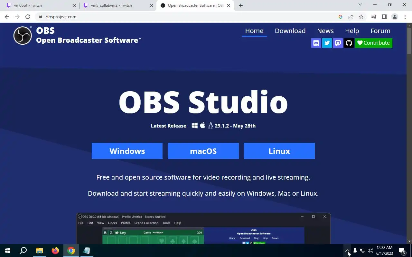Image resolution: width=412 pixels, height=257 pixels.
Task: Click the green Contribute button
Action: (x=374, y=43)
